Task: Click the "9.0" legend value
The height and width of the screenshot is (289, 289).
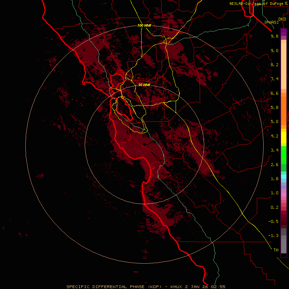Action: click(275, 50)
